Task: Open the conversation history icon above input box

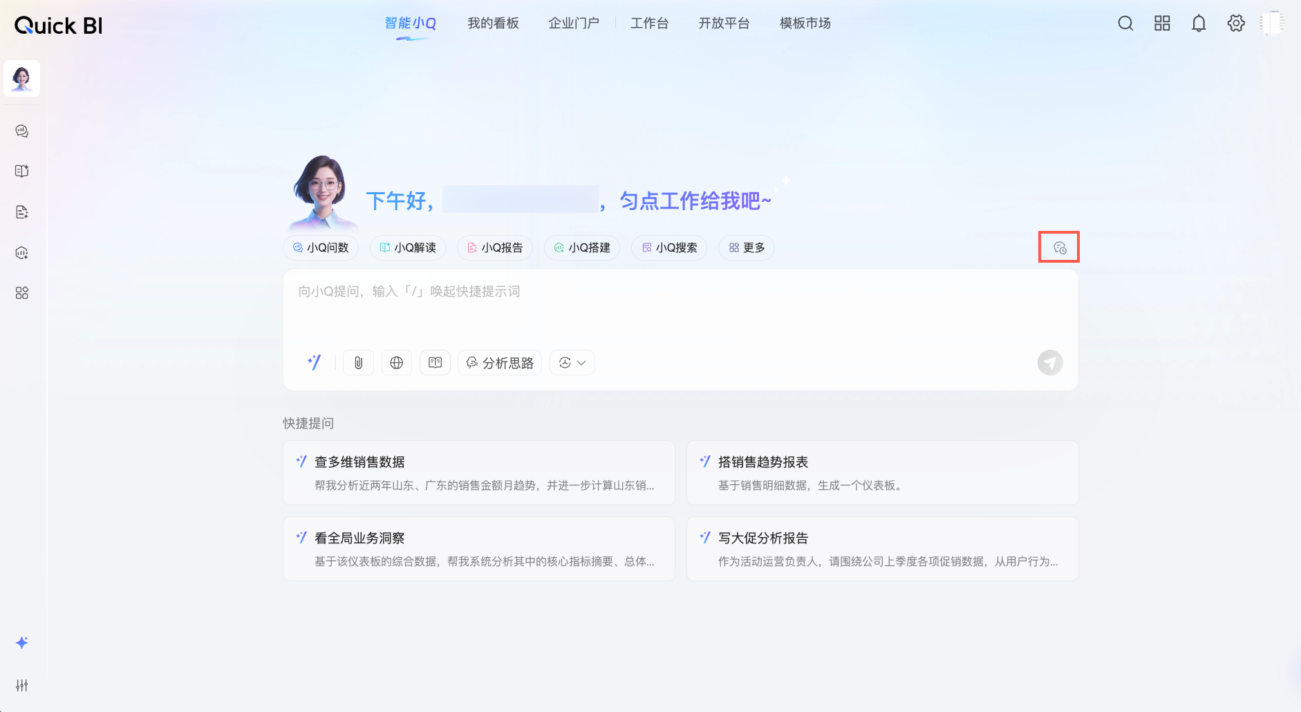Action: click(x=1060, y=247)
